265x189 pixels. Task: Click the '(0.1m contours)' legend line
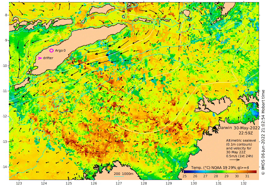tap(239, 144)
